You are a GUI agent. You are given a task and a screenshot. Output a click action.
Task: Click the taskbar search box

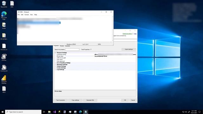coord(23,112)
